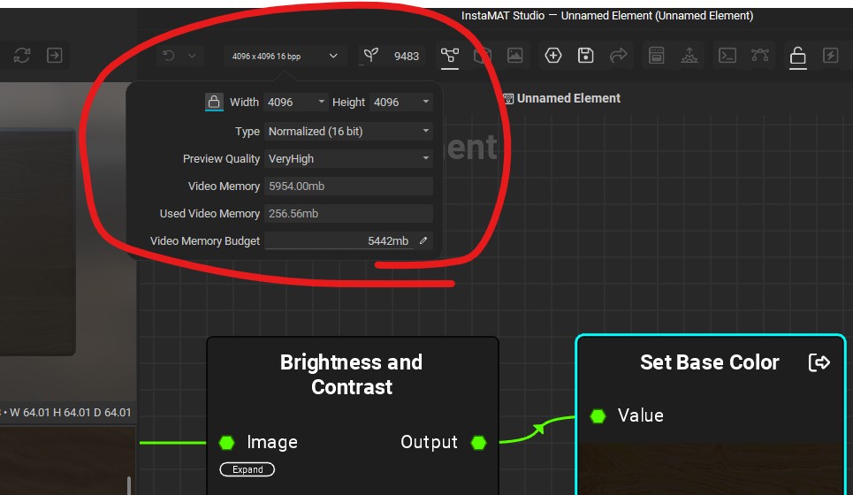The width and height of the screenshot is (853, 495).
Task: Click the save floppy disk icon
Action: [585, 56]
